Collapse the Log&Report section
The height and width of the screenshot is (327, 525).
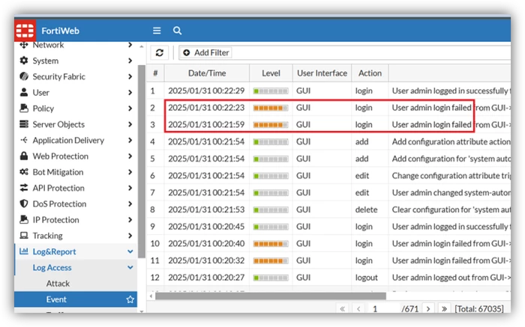tap(130, 251)
